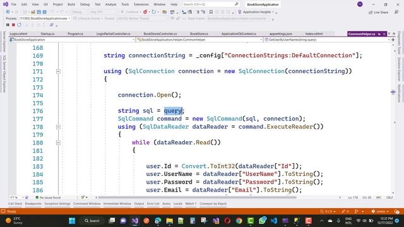
Task: Click the editor split window handle icon
Action: pyautogui.click(x=393, y=40)
